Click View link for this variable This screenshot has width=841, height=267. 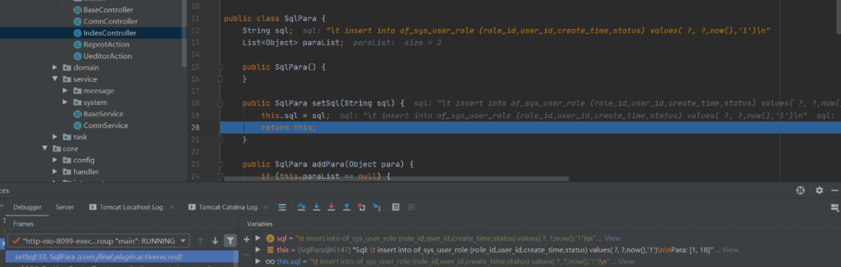(730, 250)
